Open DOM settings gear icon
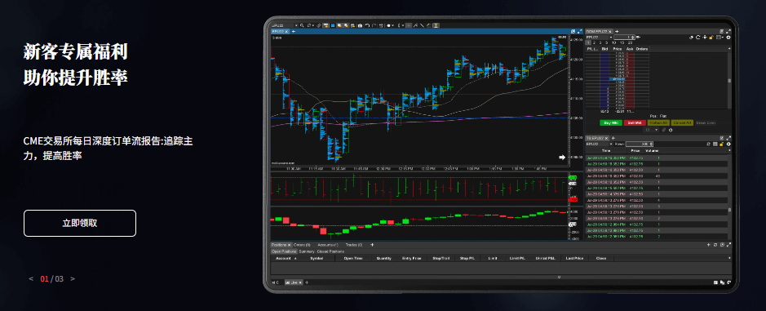The width and height of the screenshot is (766, 311). (728, 38)
